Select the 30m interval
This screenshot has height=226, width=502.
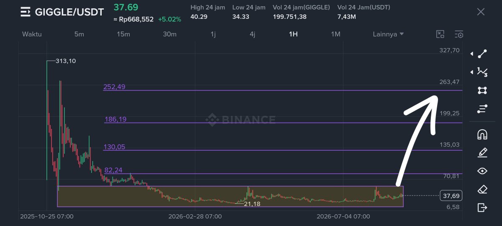click(x=169, y=34)
